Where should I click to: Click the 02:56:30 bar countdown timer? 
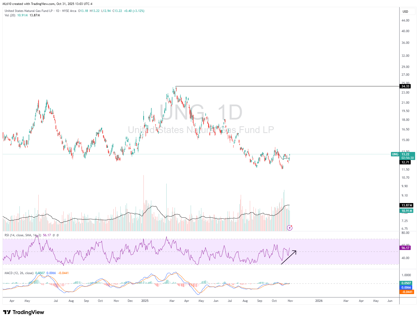click(x=408, y=158)
